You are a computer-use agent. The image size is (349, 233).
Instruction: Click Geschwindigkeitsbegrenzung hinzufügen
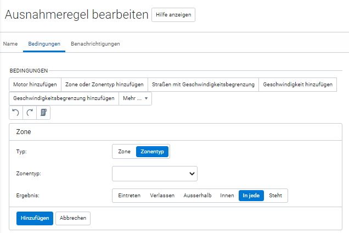[x=64, y=98]
